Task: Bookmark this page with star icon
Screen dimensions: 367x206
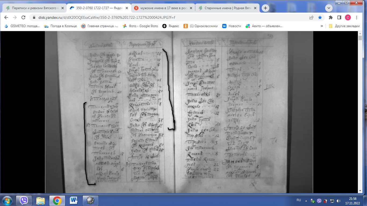Action: point(320,17)
